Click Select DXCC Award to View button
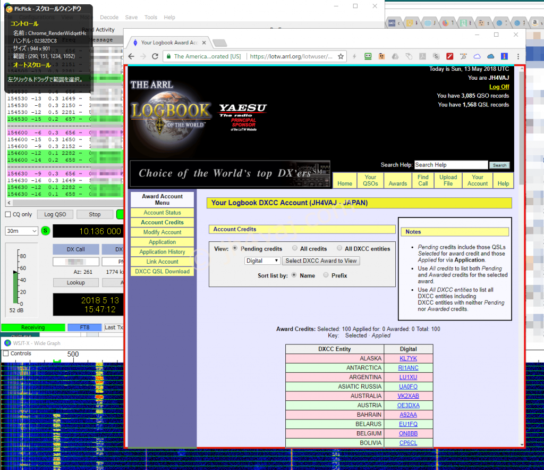The height and width of the screenshot is (470, 544). pyautogui.click(x=321, y=261)
